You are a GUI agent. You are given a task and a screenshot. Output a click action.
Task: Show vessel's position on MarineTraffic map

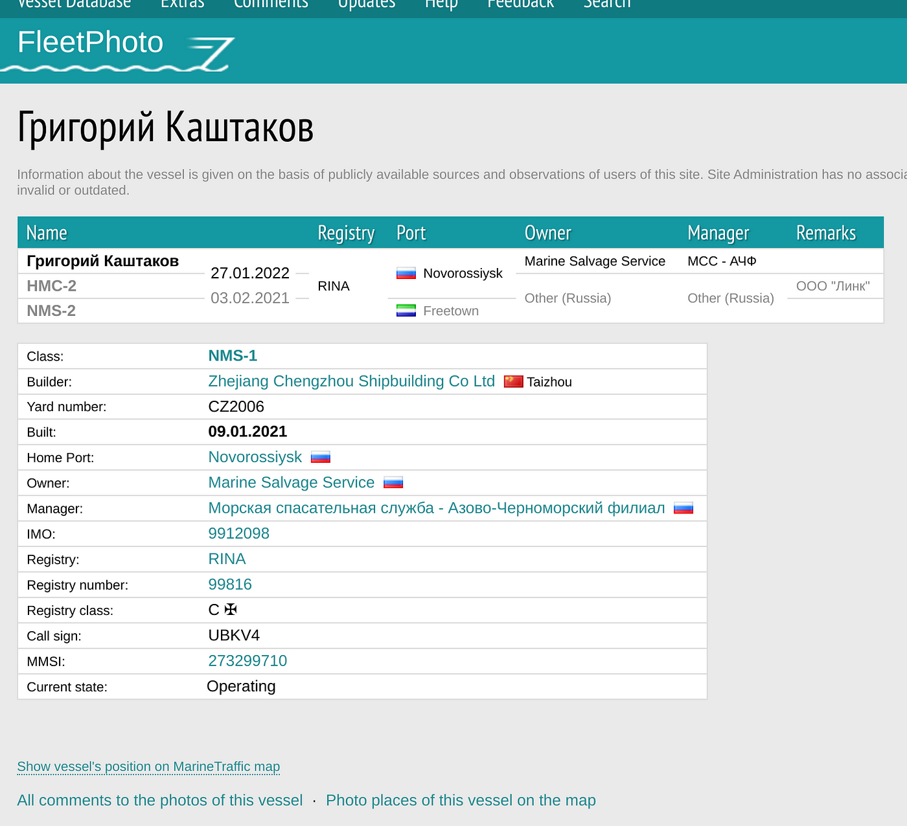click(148, 767)
